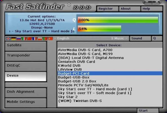Open the Transponder section

tap(26, 56)
